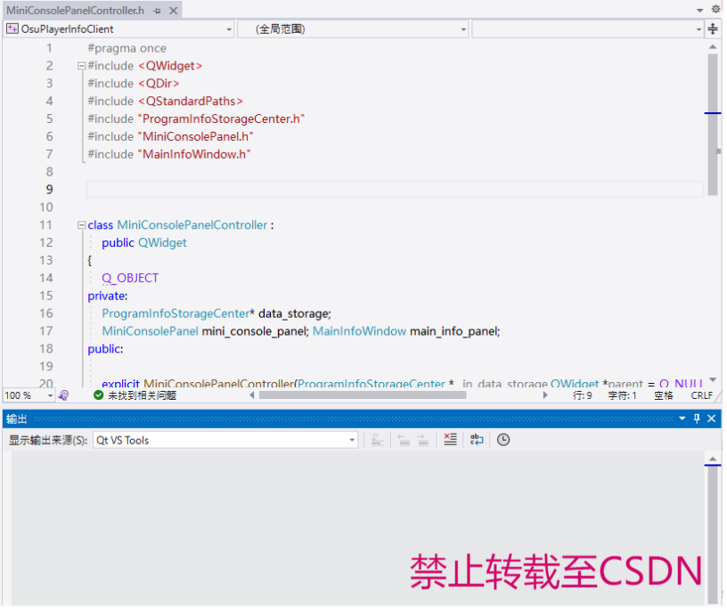Pin the Output window
Image resolution: width=727 pixels, height=610 pixels.
point(697,419)
